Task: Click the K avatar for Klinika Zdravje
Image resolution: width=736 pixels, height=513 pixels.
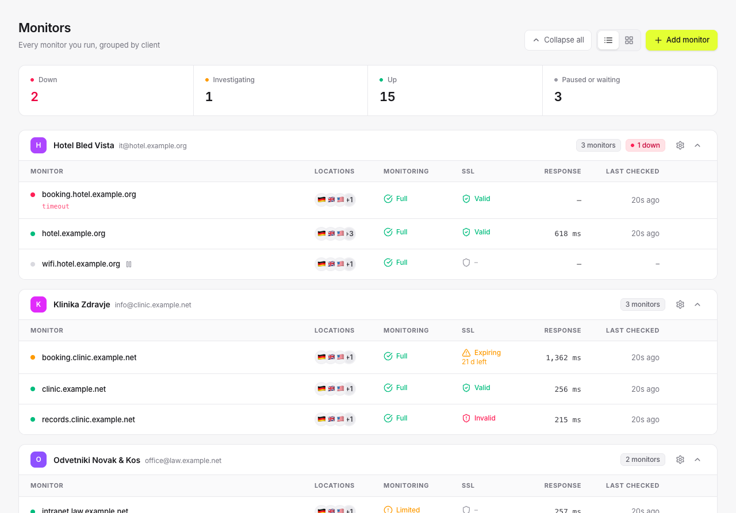Action: pyautogui.click(x=39, y=304)
